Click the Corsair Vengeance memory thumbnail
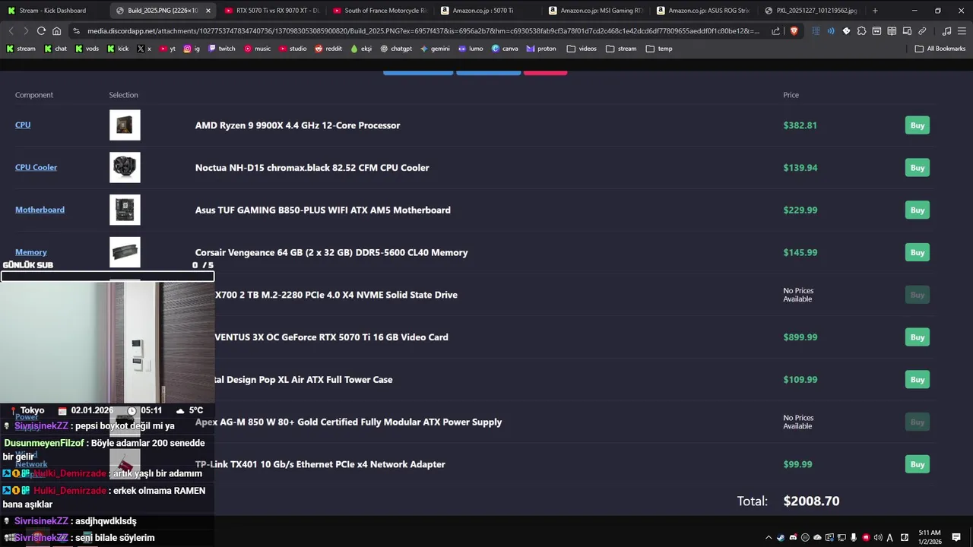973x547 pixels. 125,252
